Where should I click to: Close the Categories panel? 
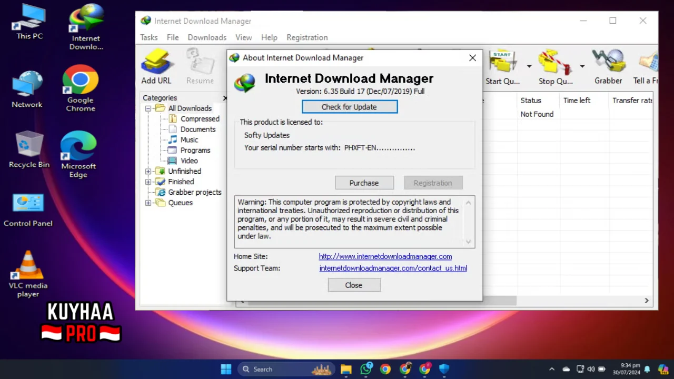click(x=225, y=98)
